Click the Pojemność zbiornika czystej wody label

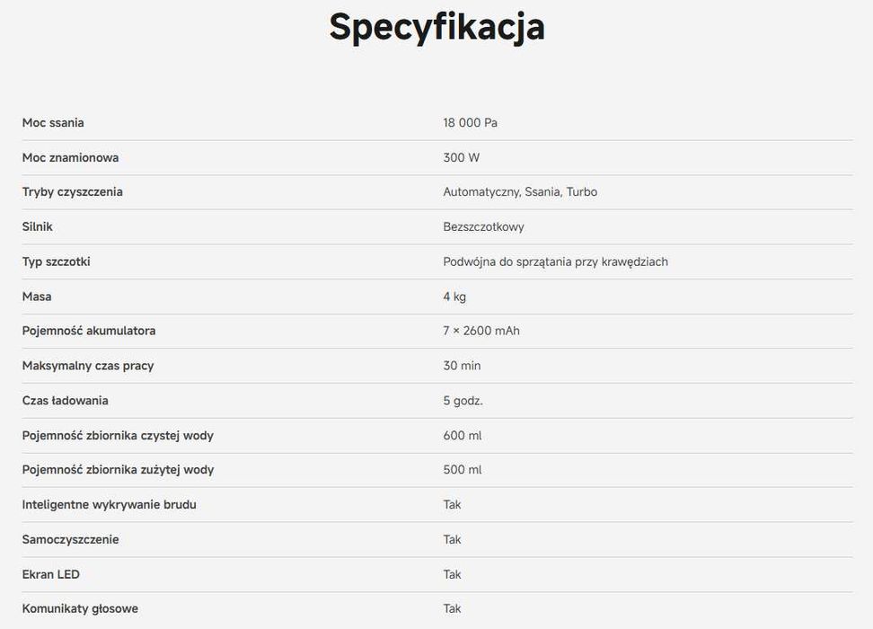[118, 436]
